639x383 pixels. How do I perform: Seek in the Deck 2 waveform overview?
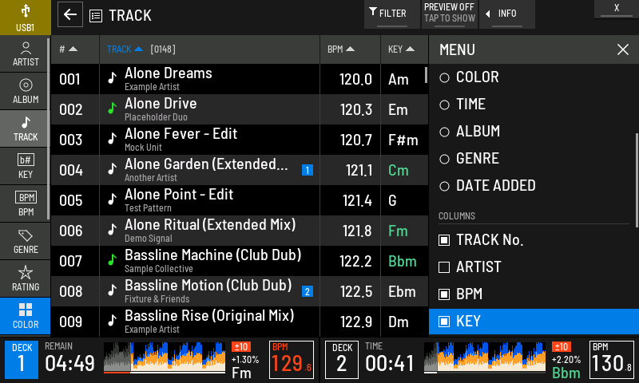pyautogui.click(x=485, y=357)
